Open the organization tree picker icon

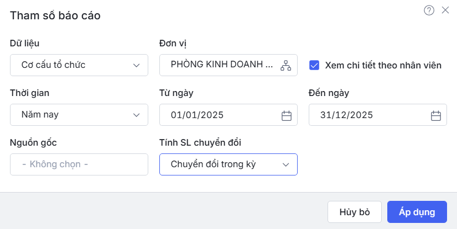pyautogui.click(x=285, y=65)
